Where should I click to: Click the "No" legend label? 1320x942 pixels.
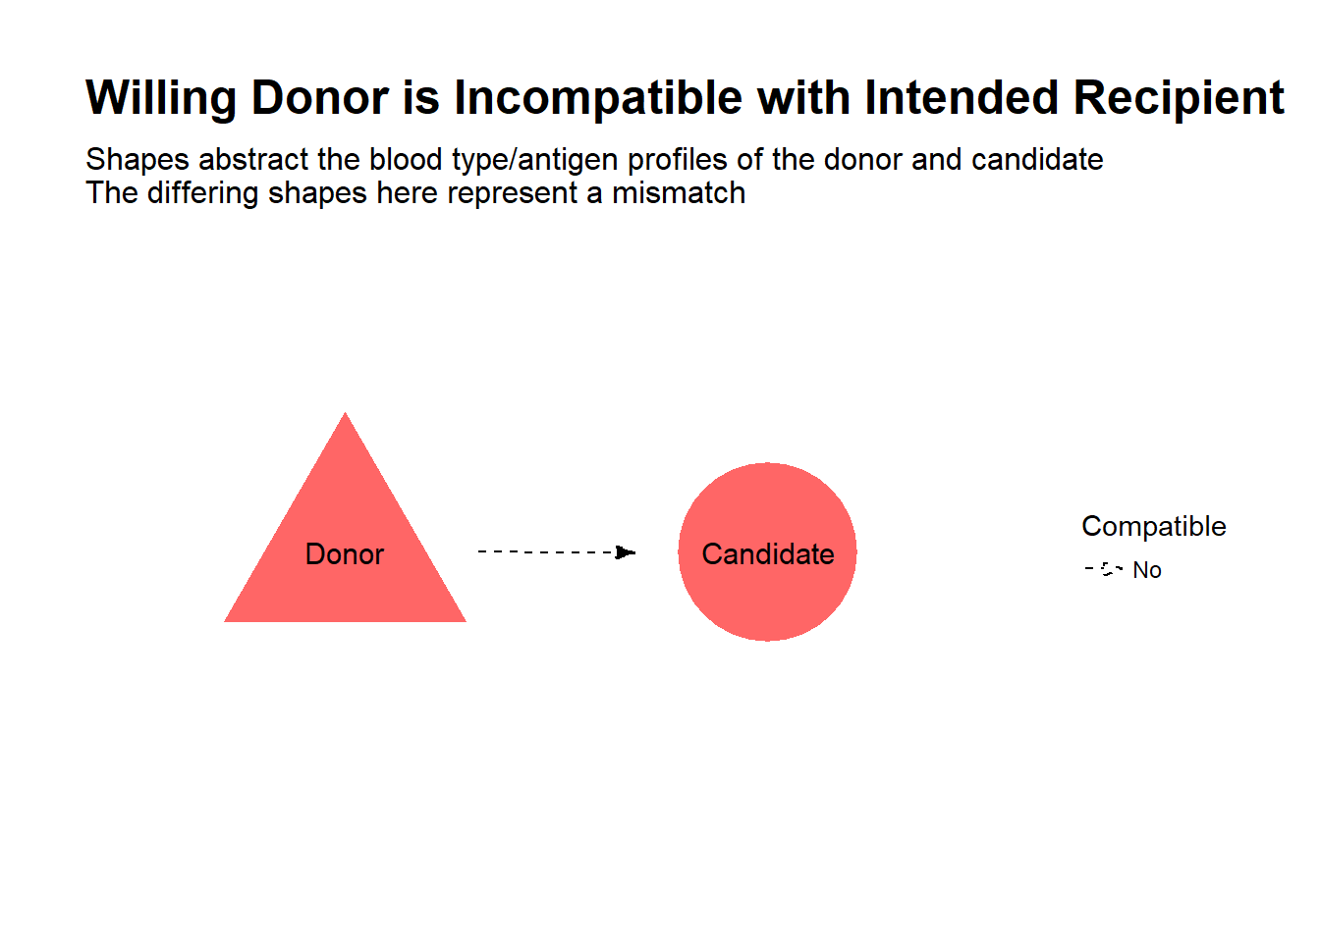1147,570
